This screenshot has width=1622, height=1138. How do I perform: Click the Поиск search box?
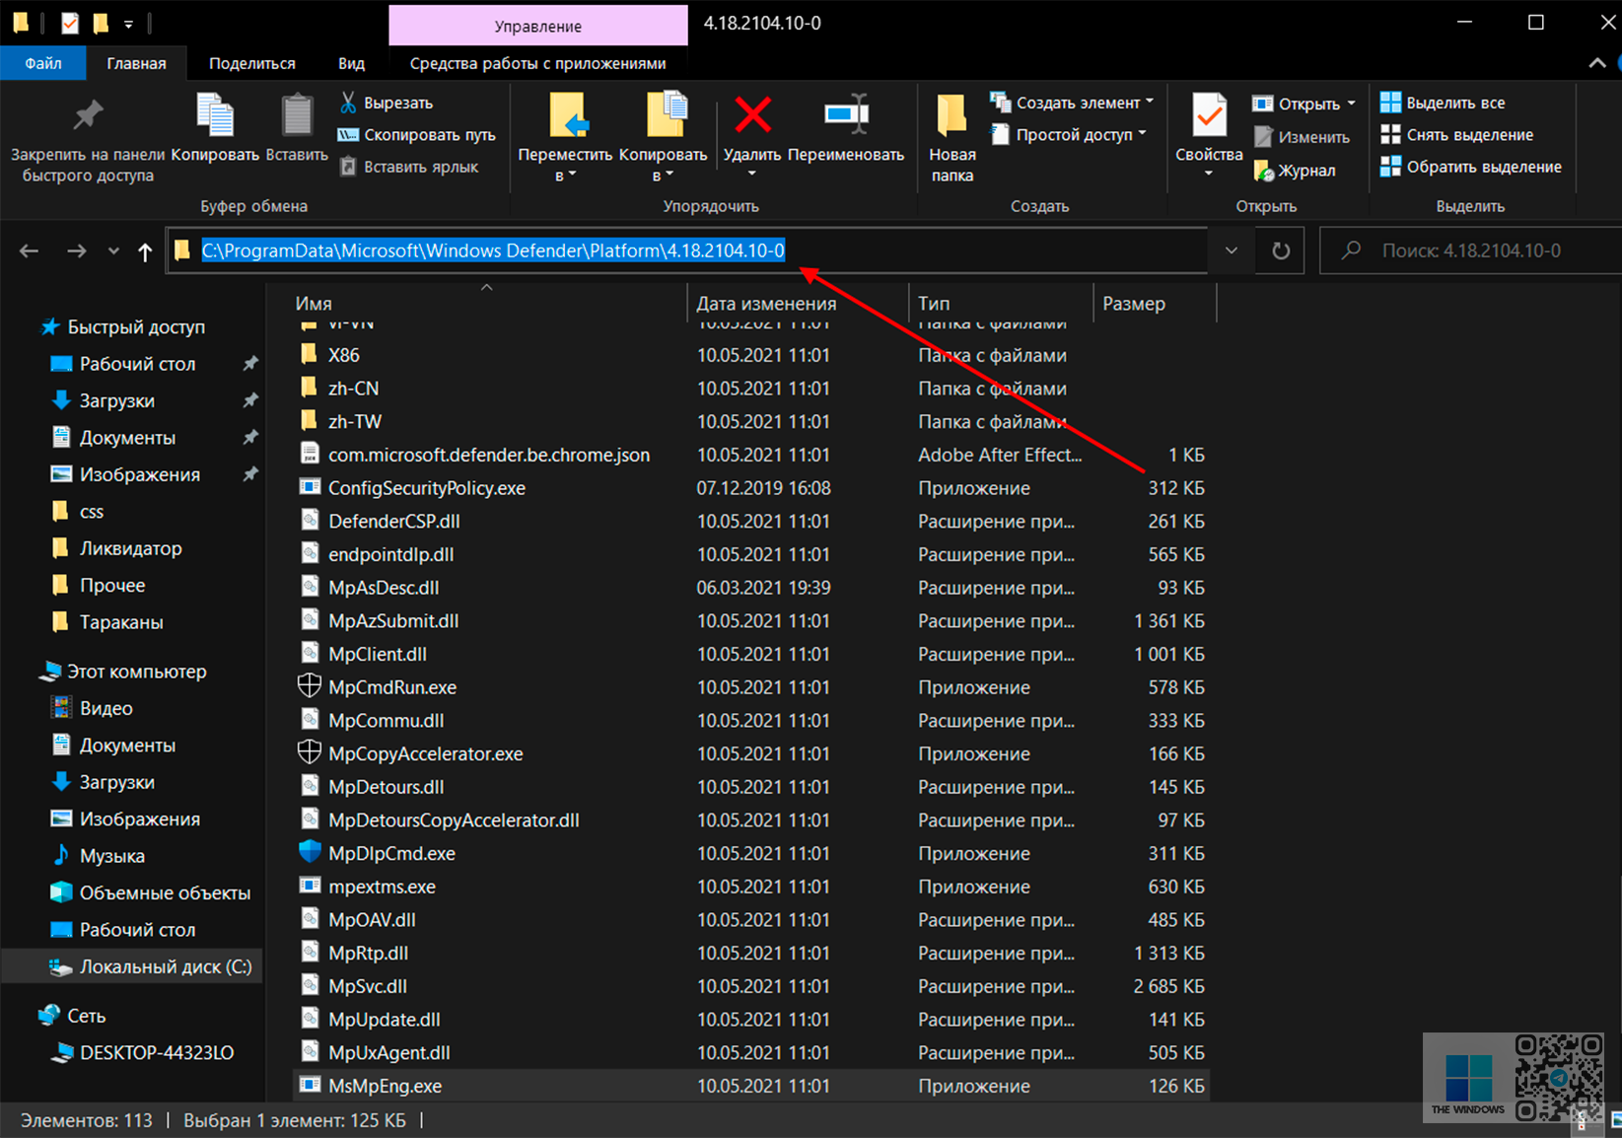click(1471, 250)
